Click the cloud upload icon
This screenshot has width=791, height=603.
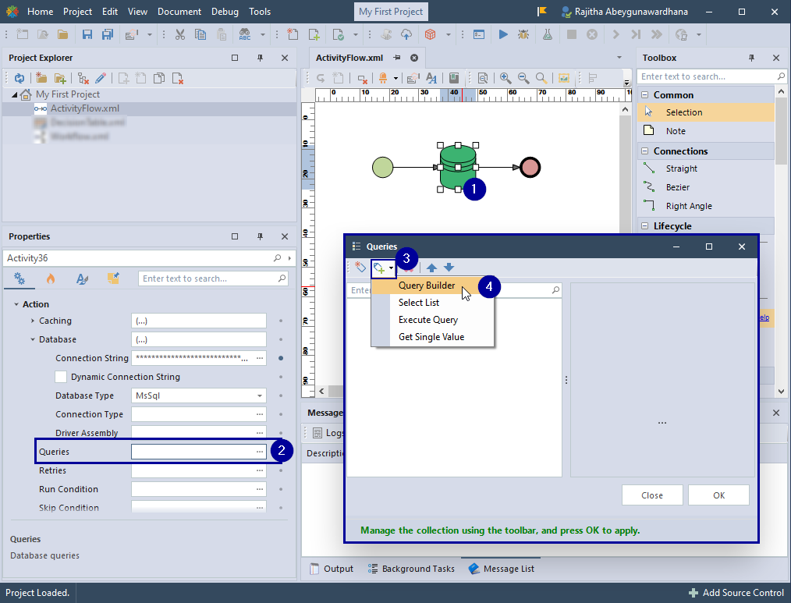406,34
